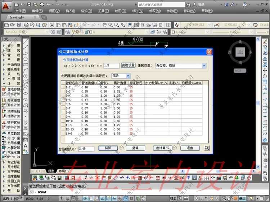Select 排水计算 in the sidebar
270x202 pixels.
11,105
